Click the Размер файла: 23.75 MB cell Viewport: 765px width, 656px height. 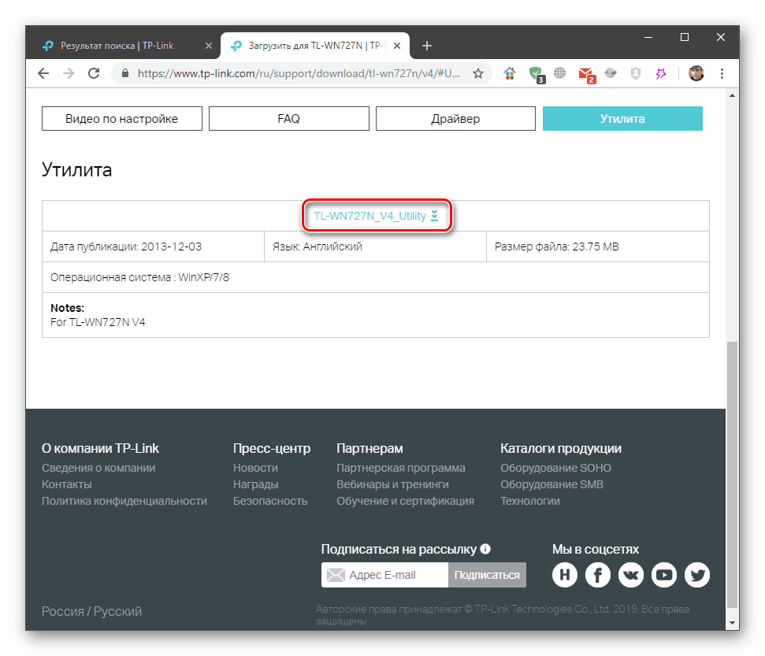(598, 246)
